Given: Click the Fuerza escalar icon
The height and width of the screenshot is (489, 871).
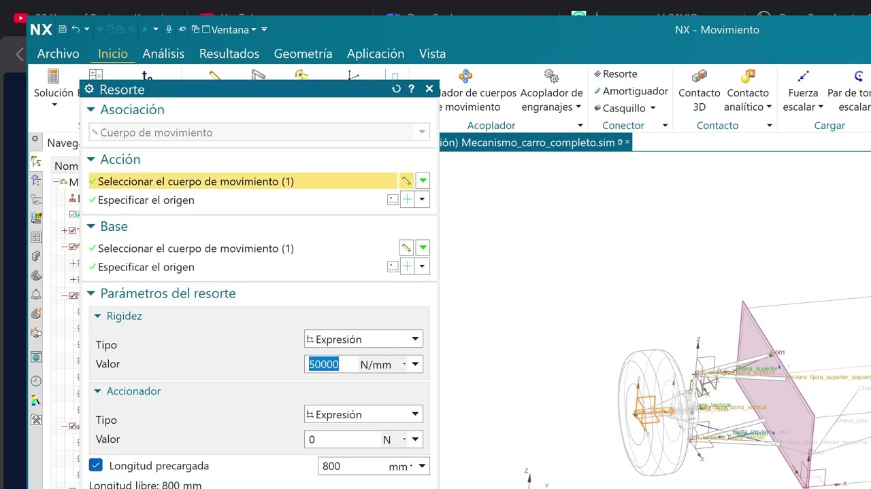Looking at the screenshot, I should tap(803, 76).
